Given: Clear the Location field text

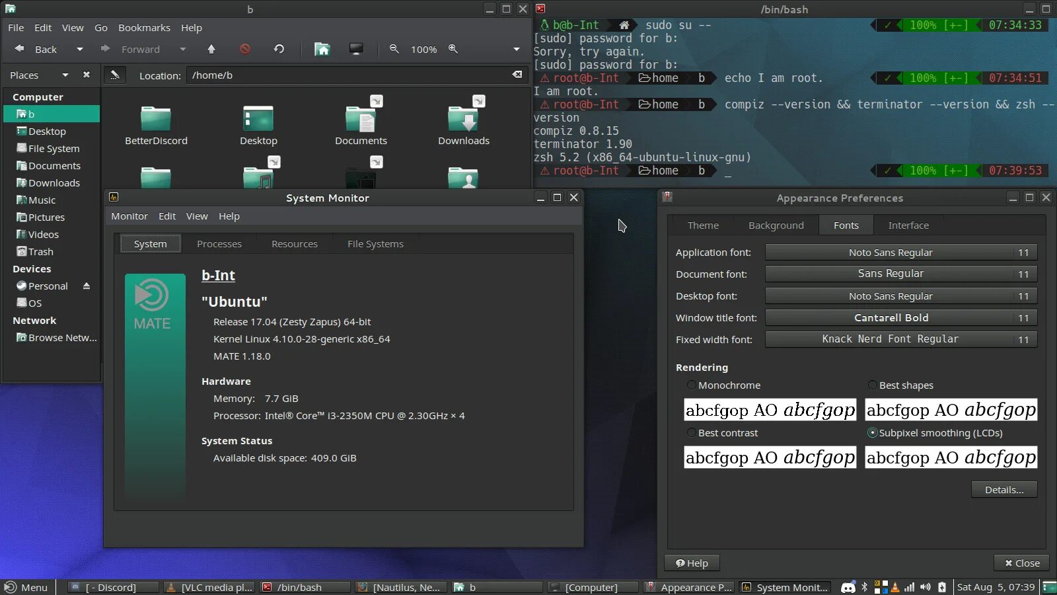Looking at the screenshot, I should 517,75.
